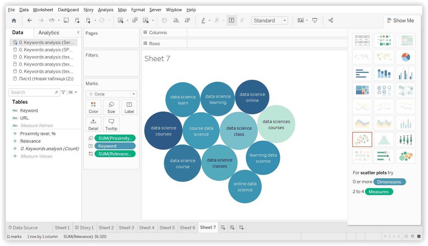This screenshot has height=246, width=428.
Task: Open the Analysis menu
Action: pos(106,10)
